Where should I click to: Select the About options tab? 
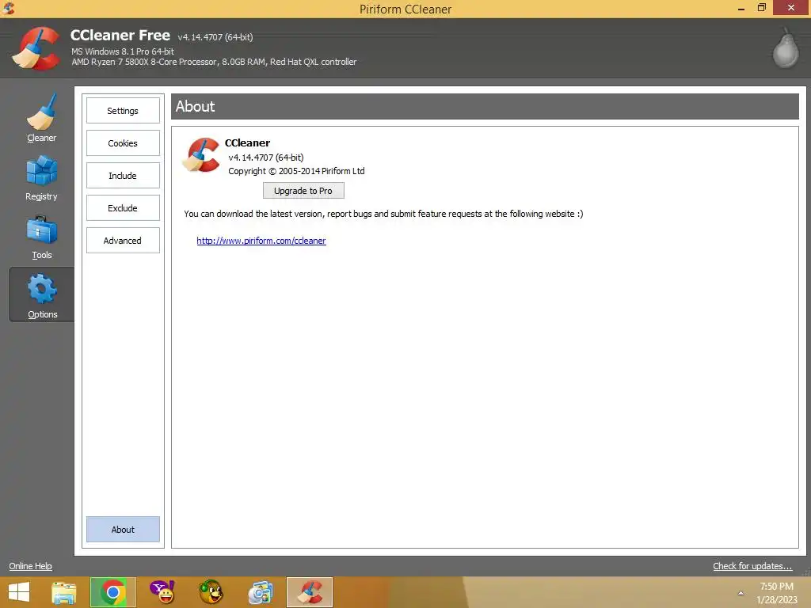click(123, 530)
